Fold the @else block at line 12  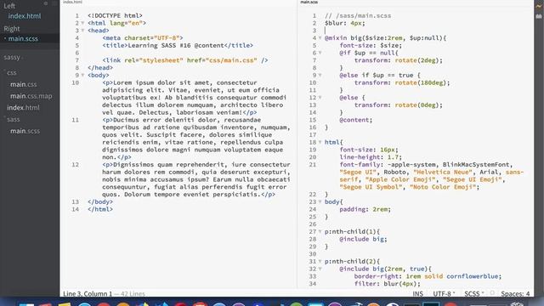pos(320,98)
